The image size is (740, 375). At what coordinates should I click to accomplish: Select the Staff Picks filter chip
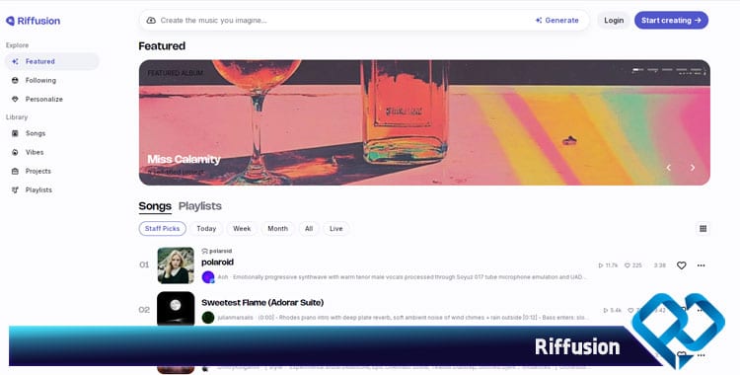[x=163, y=229]
